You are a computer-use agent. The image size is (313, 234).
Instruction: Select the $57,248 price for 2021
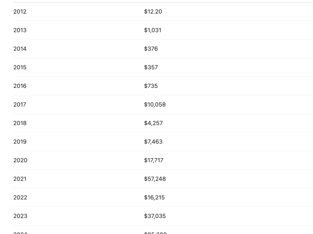tap(155, 179)
